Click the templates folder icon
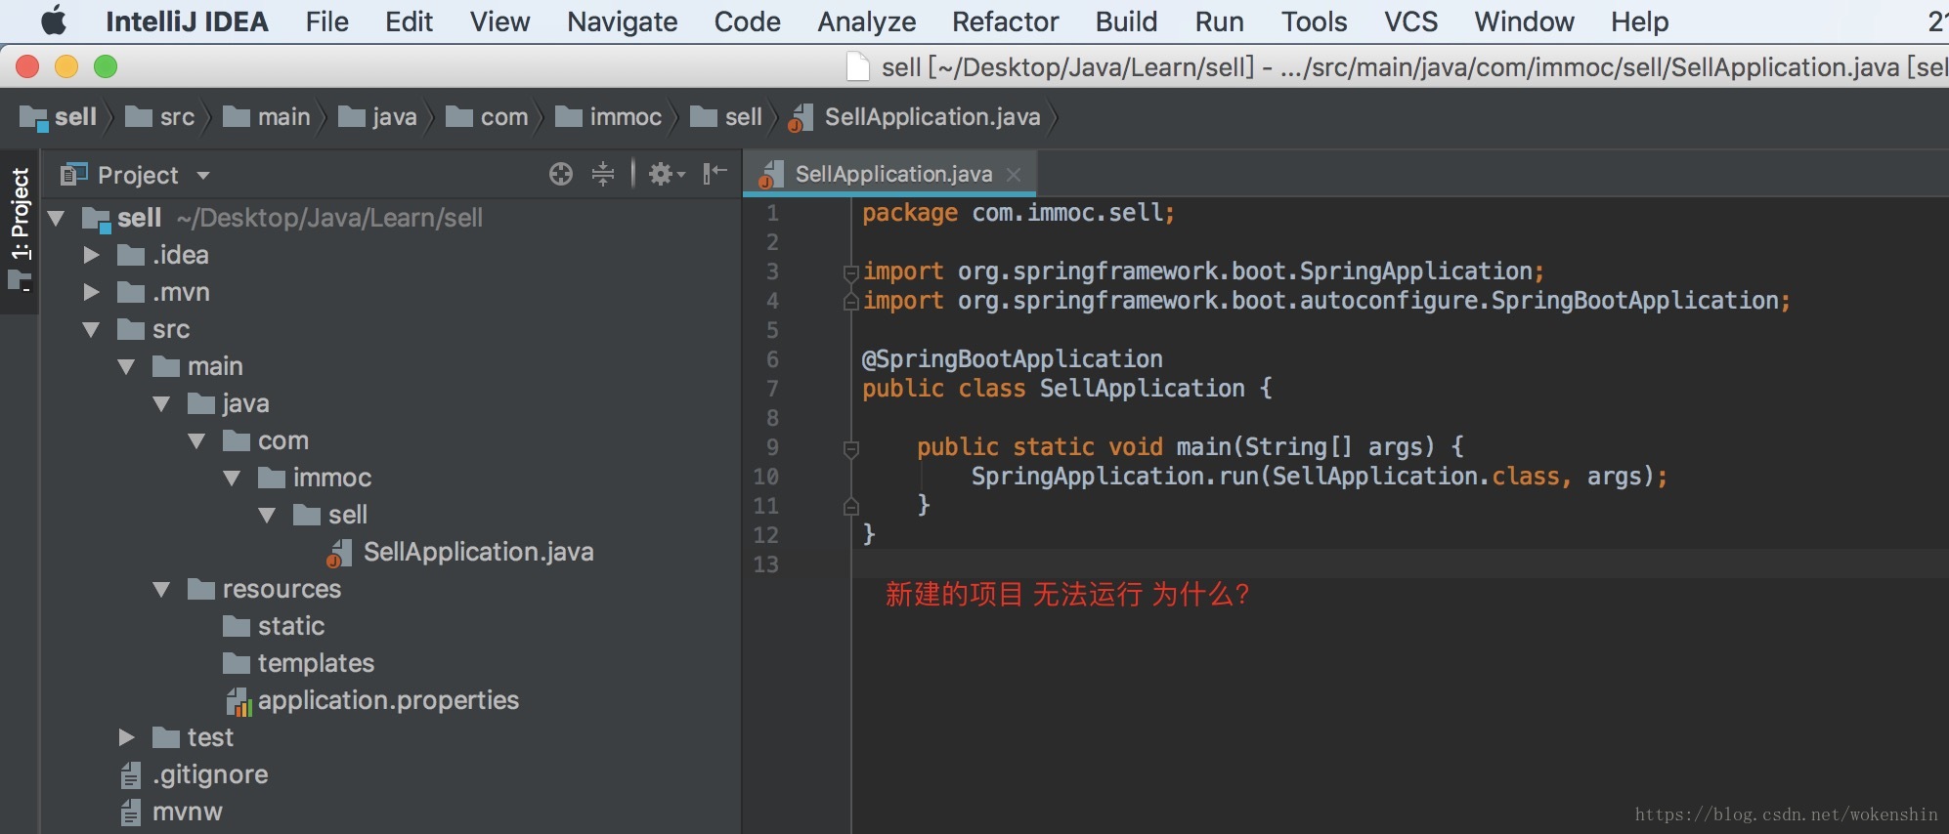The height and width of the screenshot is (834, 1949). 237,663
